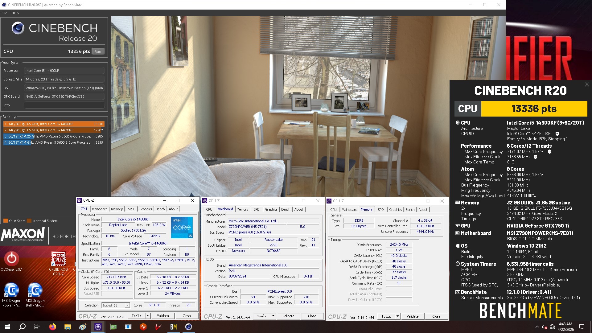Click Validate in first CPU-Z window
Image resolution: width=592 pixels, height=333 pixels.
click(163, 316)
